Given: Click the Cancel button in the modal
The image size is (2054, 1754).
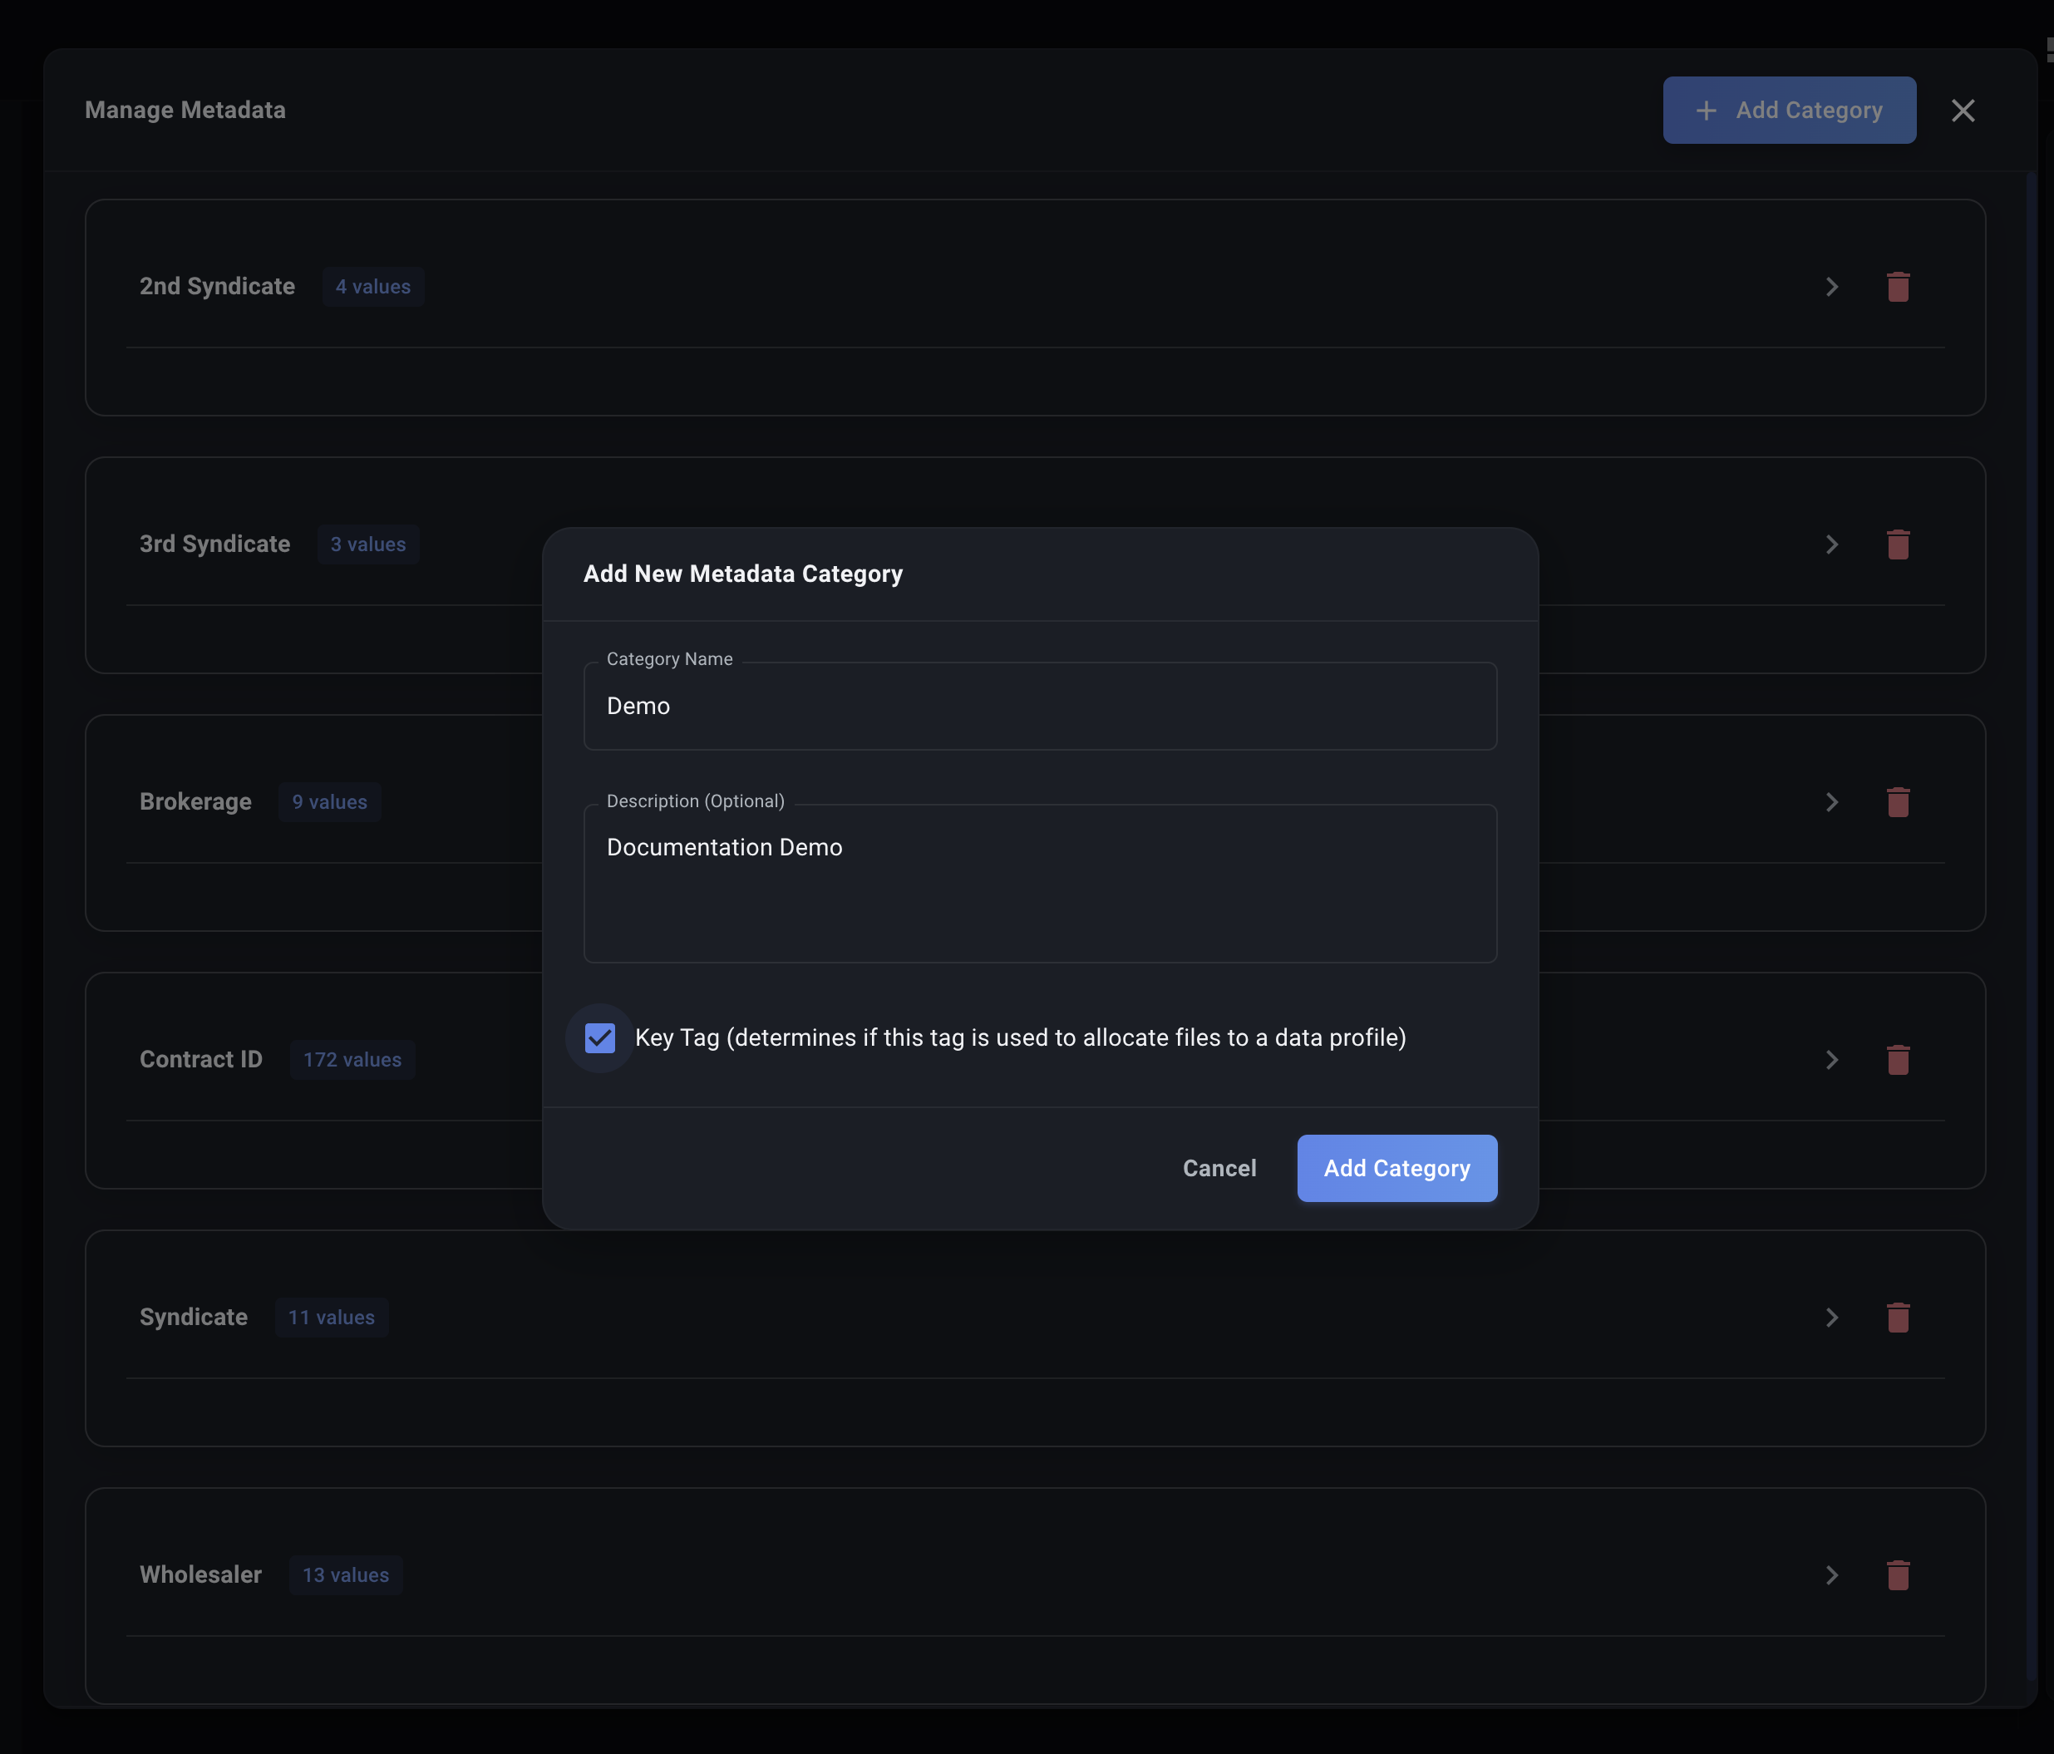Looking at the screenshot, I should point(1219,1168).
